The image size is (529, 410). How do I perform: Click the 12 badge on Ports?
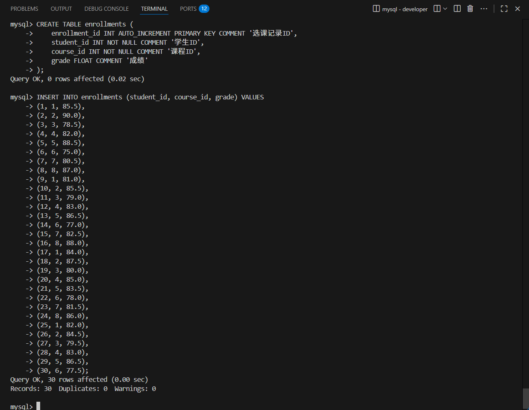[x=204, y=9]
